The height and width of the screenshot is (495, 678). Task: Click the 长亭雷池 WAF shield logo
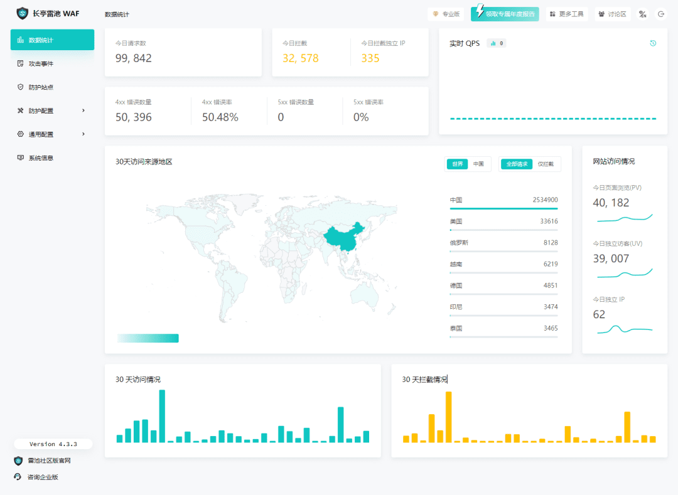[23, 14]
